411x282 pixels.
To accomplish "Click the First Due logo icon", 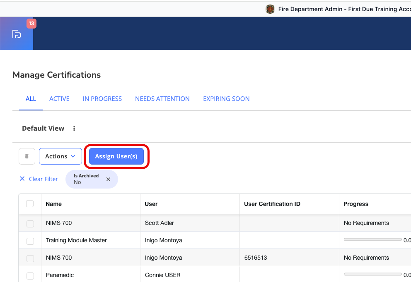I will [x=17, y=34].
